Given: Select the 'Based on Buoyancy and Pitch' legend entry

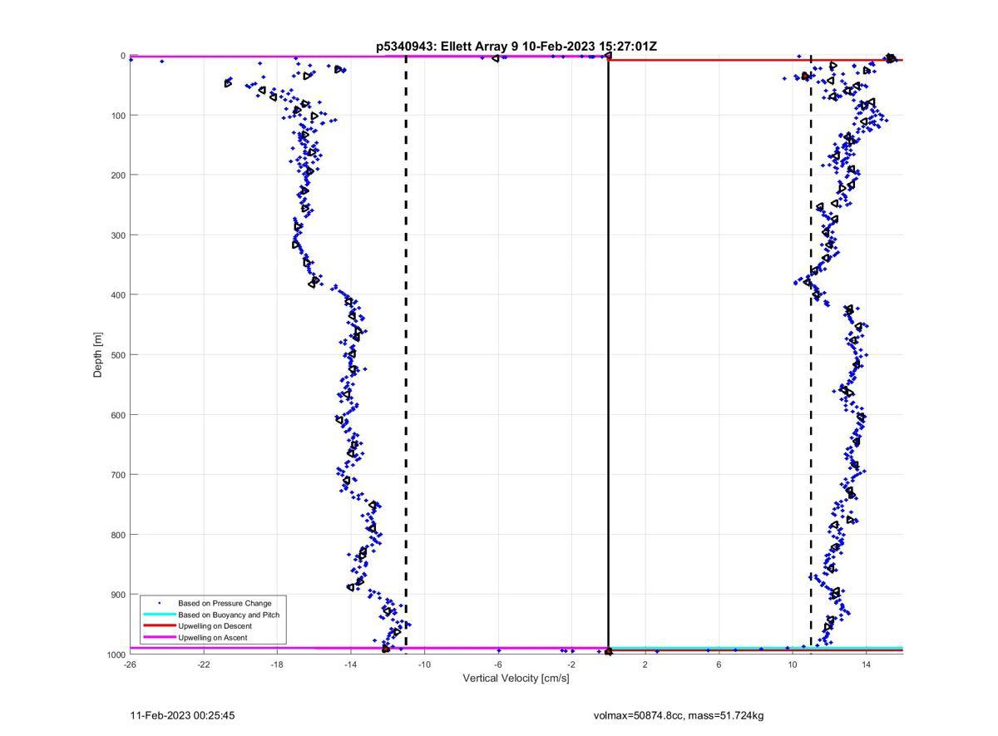Looking at the screenshot, I should pyautogui.click(x=229, y=615).
